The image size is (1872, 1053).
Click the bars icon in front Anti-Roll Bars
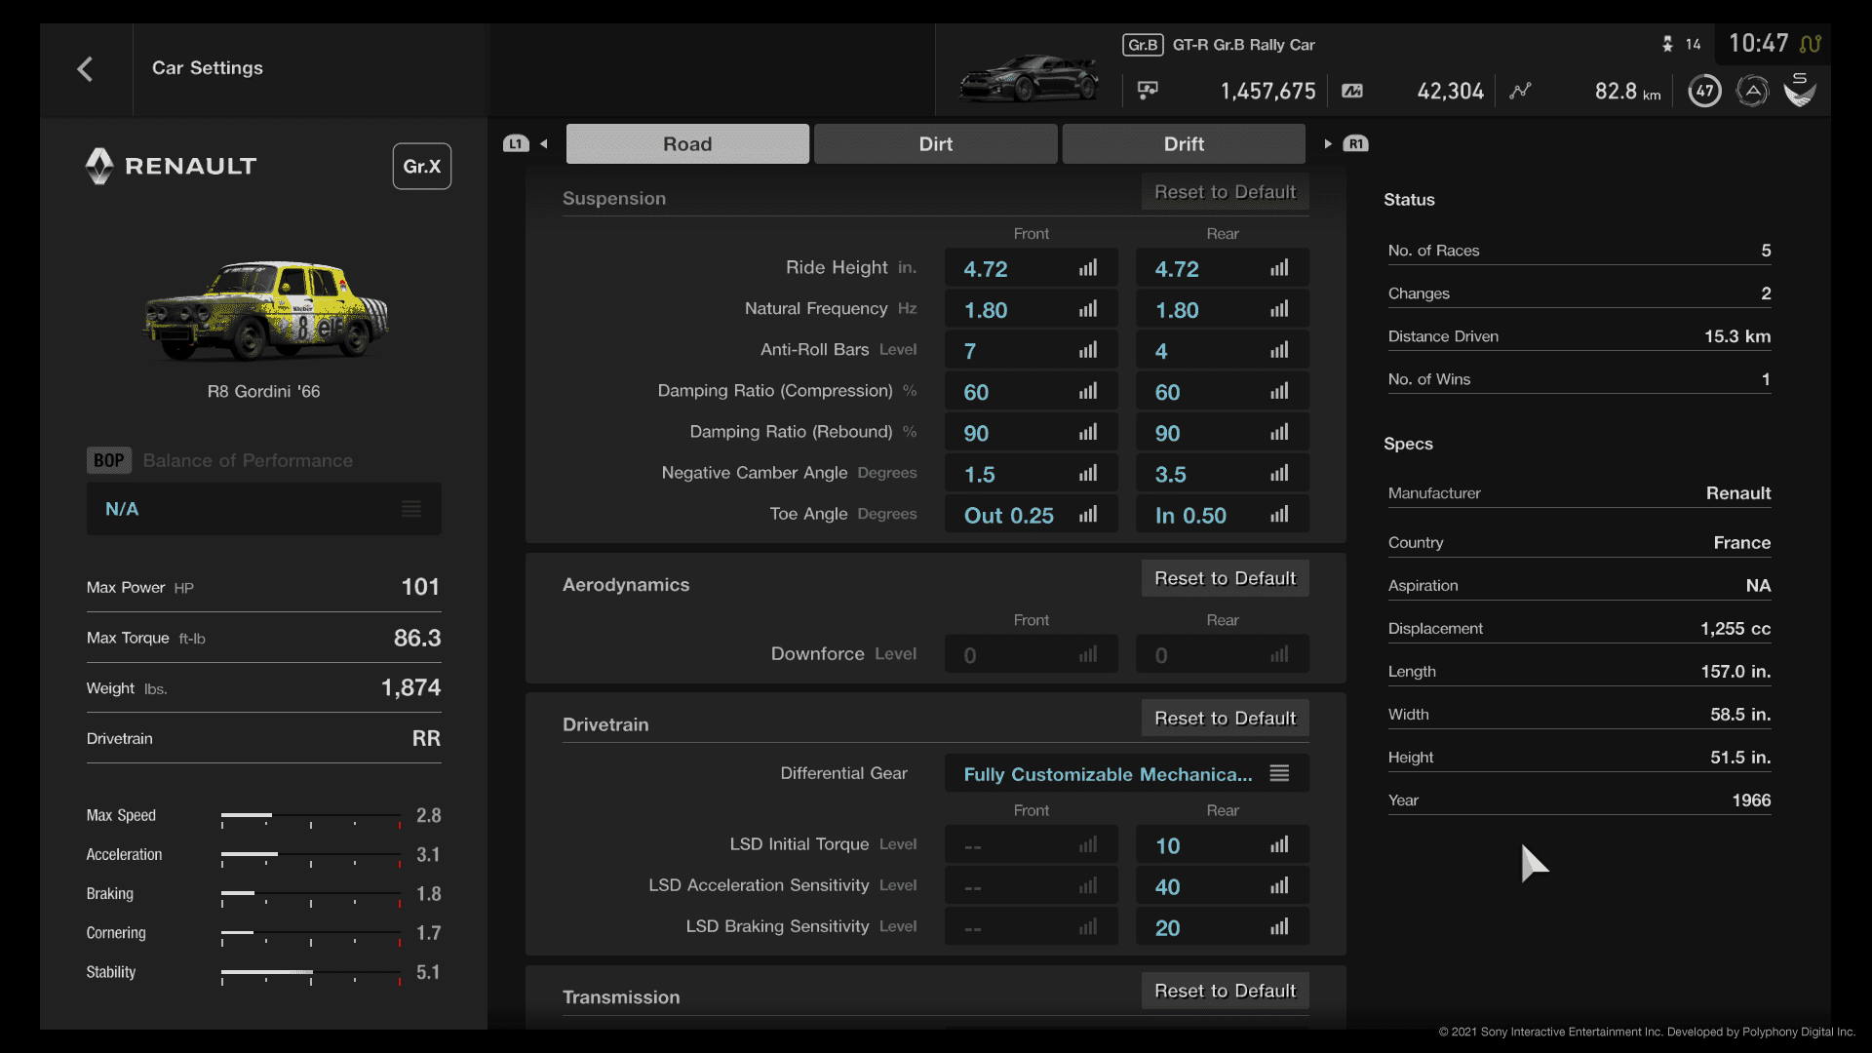pos(1088,350)
